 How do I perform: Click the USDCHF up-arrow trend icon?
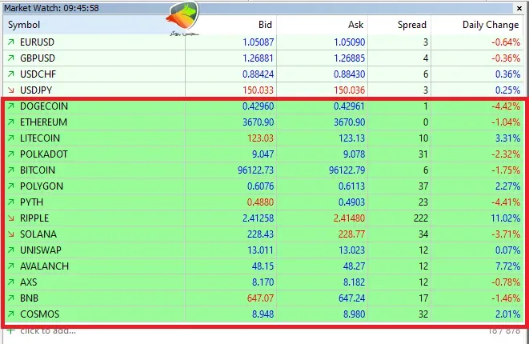pyautogui.click(x=10, y=74)
